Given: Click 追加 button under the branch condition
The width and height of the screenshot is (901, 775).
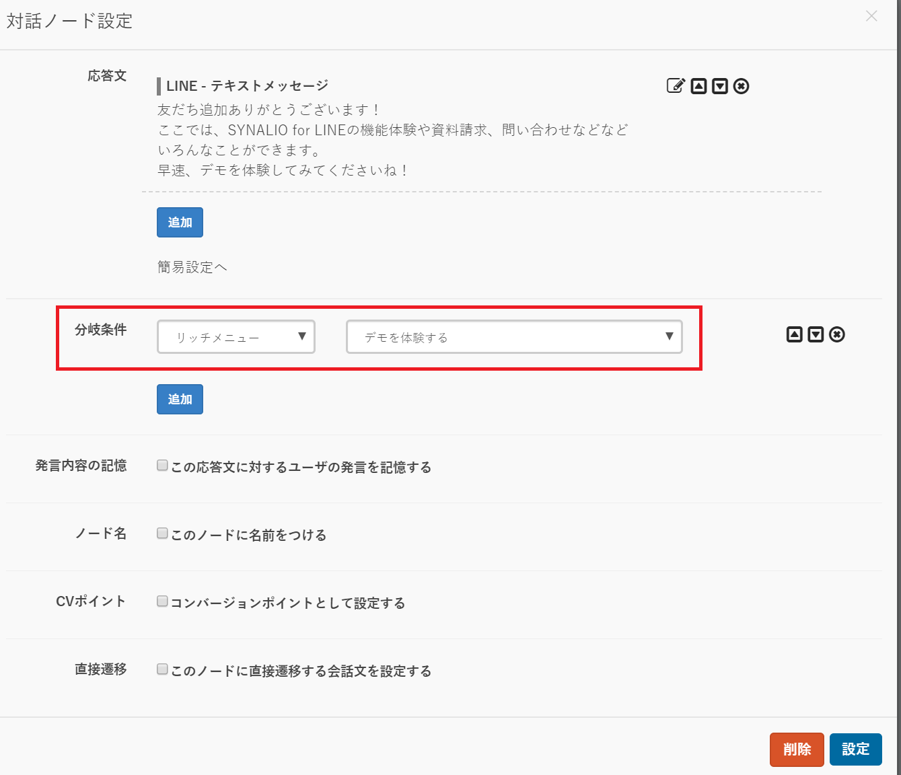Looking at the screenshot, I should (180, 400).
